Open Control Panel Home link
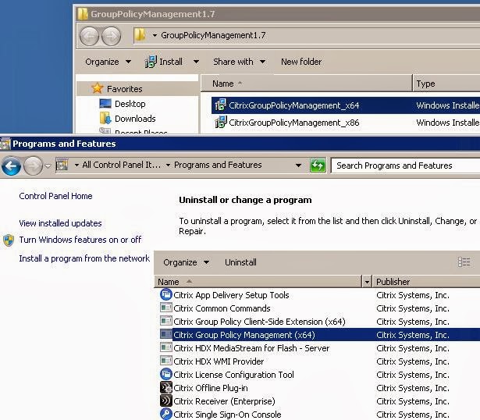Image resolution: width=480 pixels, height=420 pixels. tap(55, 196)
